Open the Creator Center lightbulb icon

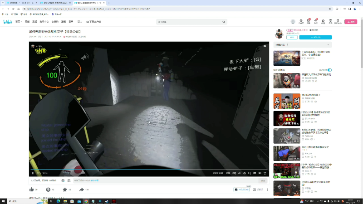coord(338,21)
